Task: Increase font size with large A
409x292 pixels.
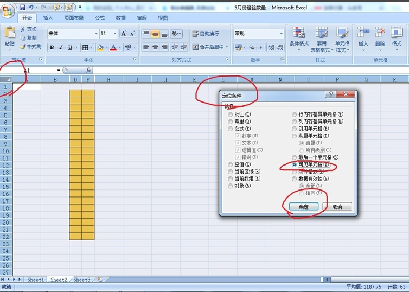Action: tap(124, 34)
